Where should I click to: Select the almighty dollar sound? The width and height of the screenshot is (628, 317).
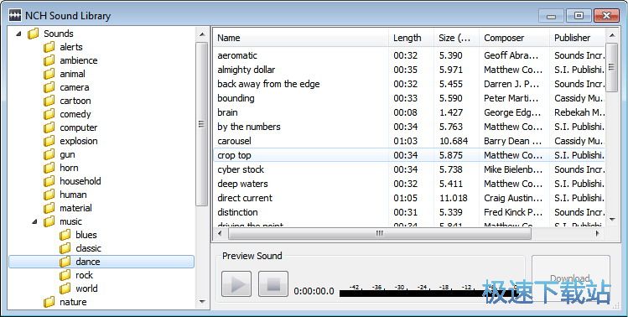tap(409, 70)
